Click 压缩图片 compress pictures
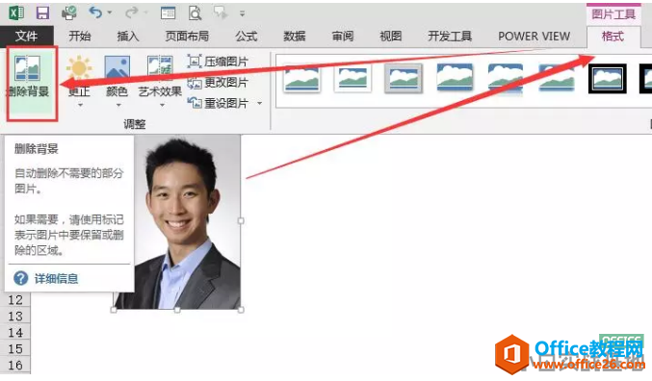 click(x=218, y=62)
